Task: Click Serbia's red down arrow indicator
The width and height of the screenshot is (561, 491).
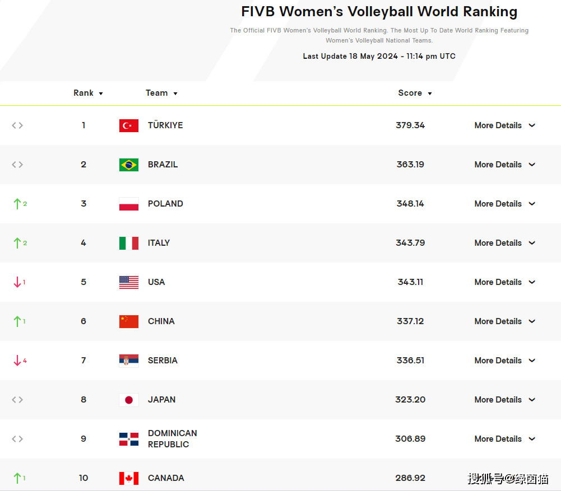Action: pos(17,360)
